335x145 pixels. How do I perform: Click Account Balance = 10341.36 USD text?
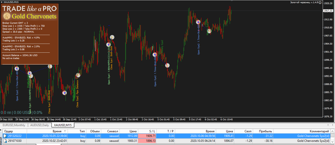pos(20,55)
